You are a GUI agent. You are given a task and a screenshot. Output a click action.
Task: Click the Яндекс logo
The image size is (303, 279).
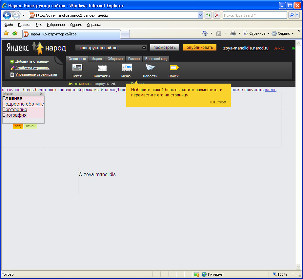17,48
